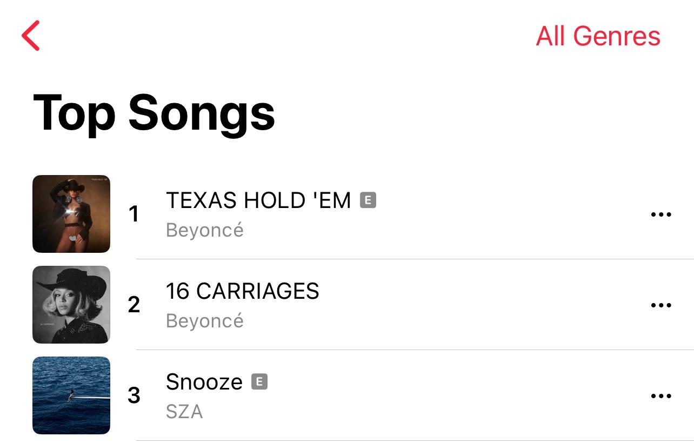The width and height of the screenshot is (694, 443).
Task: Play the Snooze track title
Action: coord(204,382)
